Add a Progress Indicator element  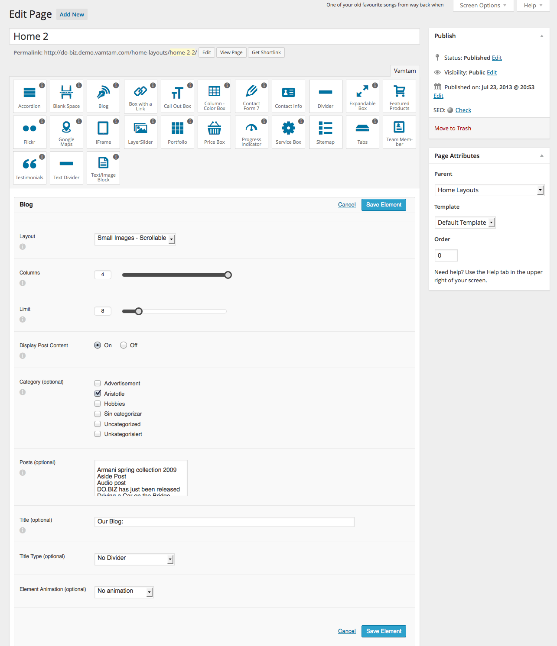[x=251, y=132]
